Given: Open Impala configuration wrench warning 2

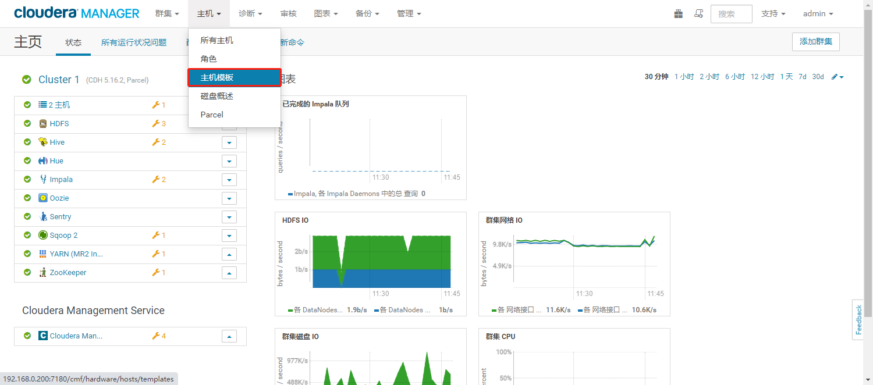Looking at the screenshot, I should pos(159,179).
